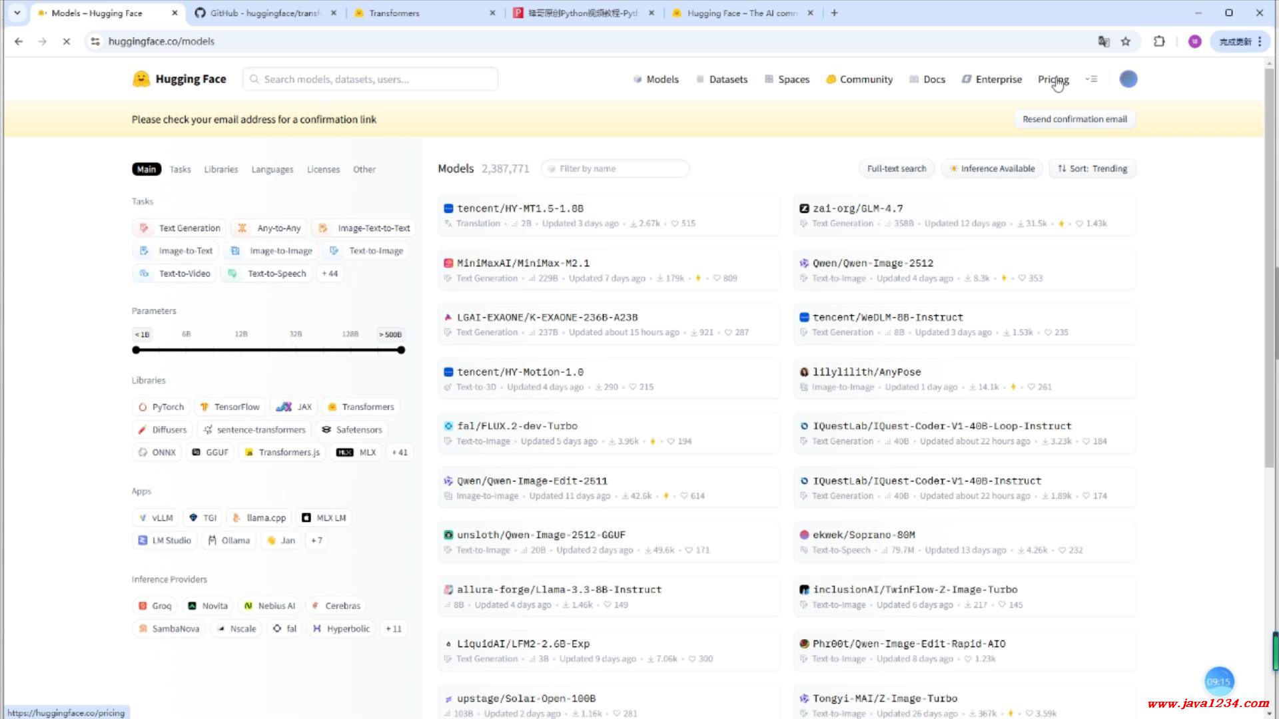1279x719 pixels.
Task: Open the user avatar profile icon
Action: 1128,79
